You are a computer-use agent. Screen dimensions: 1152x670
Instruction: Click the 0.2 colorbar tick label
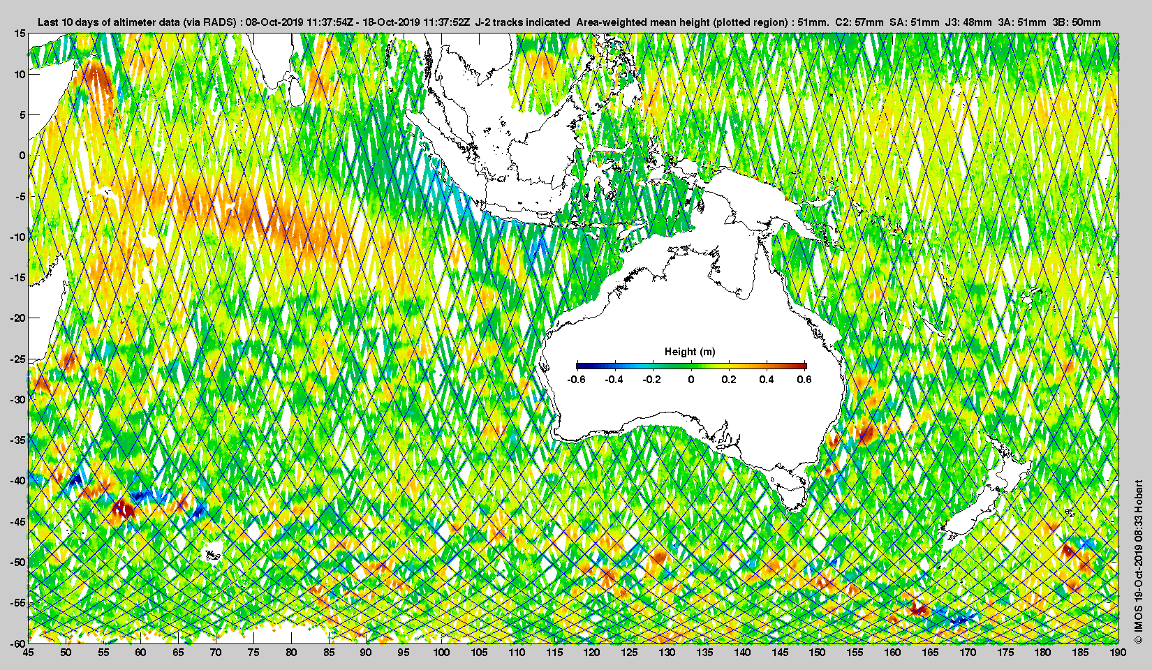tap(729, 380)
